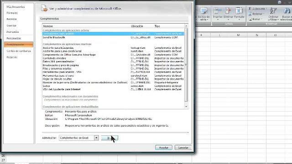Viewport: 292px width, 164px height.
Task: Open the Fórmulas options category
Action: 12,13
